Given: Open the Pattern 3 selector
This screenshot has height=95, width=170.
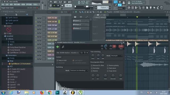Looking at the screenshot, I should 103,8.
